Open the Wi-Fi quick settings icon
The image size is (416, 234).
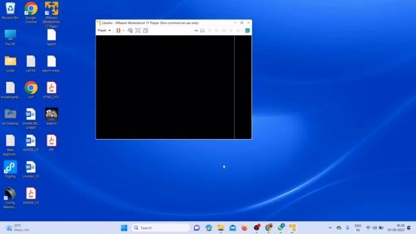[x=368, y=227]
